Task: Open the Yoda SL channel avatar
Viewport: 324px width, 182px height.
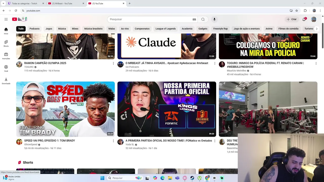Action: pos(120,142)
